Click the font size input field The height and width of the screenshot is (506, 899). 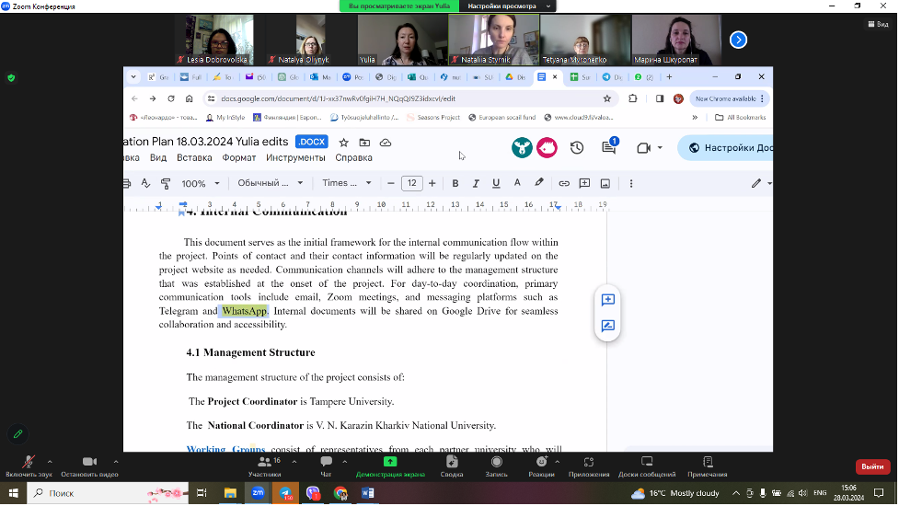(x=411, y=183)
